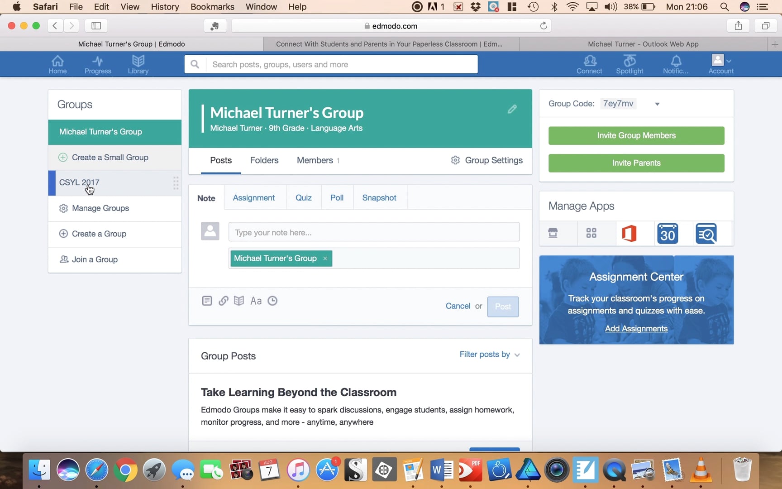Select Michael Turner's Group in sidebar

115,132
